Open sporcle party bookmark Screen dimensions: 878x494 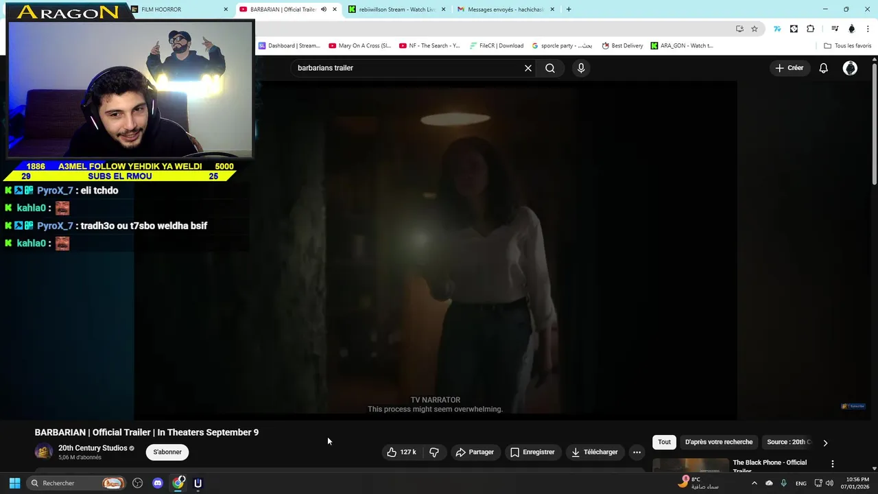pyautogui.click(x=562, y=46)
